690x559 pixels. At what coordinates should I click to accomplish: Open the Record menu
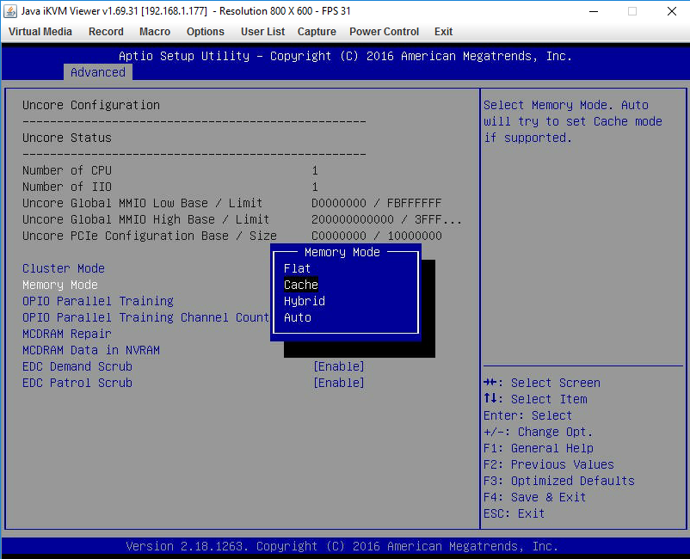coord(106,32)
